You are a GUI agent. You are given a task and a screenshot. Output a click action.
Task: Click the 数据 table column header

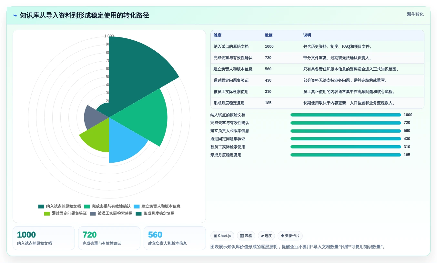coord(269,35)
